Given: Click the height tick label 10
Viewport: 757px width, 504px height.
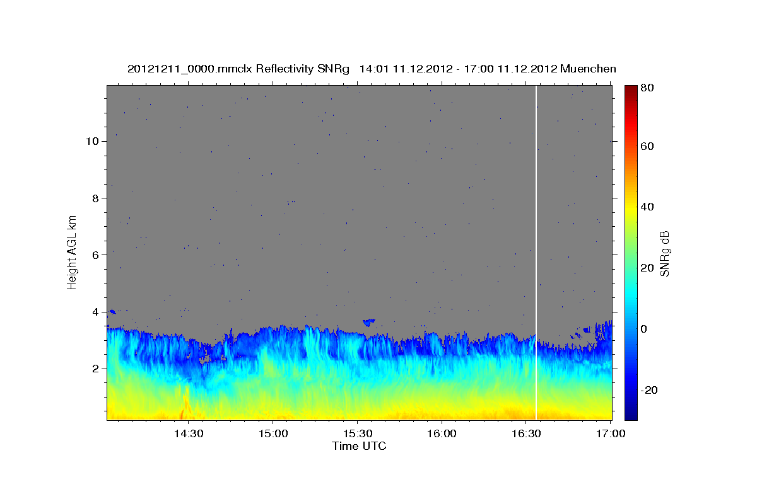Looking at the screenshot, I should tap(93, 141).
